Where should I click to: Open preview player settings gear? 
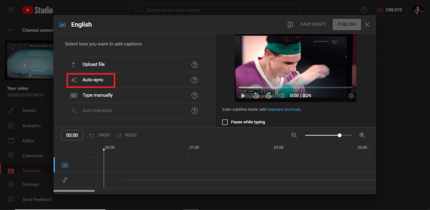point(351,96)
